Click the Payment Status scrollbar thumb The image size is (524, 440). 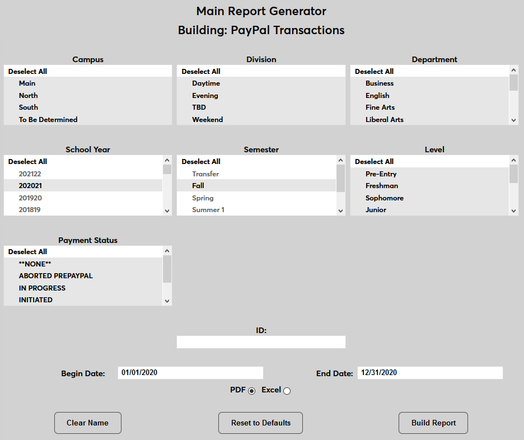(167, 269)
